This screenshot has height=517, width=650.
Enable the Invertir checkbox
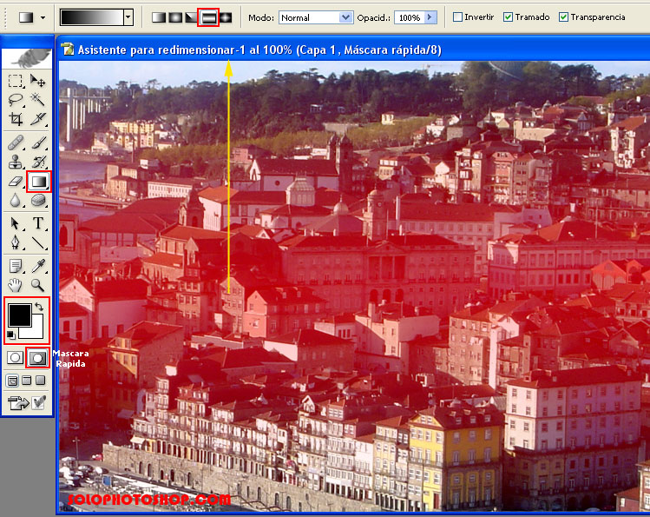(458, 17)
